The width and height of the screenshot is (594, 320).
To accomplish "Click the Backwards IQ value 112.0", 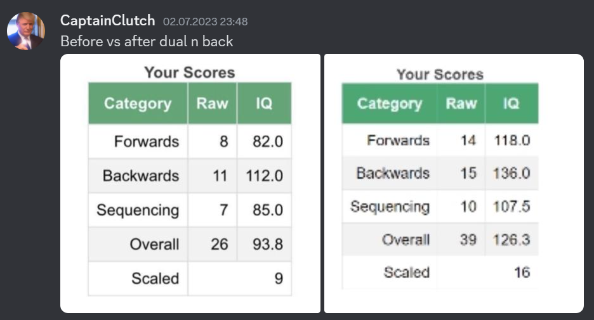I will tap(265, 176).
